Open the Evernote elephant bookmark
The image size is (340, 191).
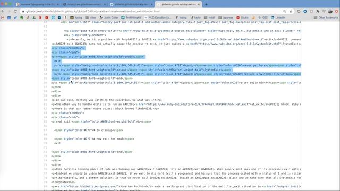pyautogui.click(x=21, y=18)
